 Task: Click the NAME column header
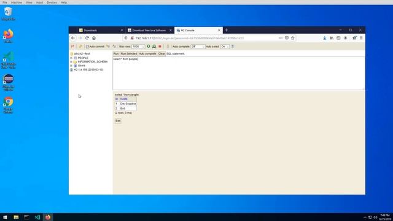pos(128,99)
